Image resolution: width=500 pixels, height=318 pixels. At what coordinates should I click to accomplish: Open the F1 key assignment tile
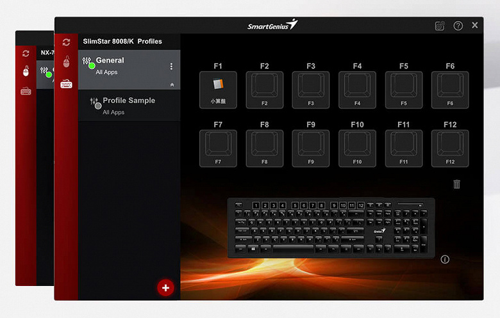[x=218, y=90]
